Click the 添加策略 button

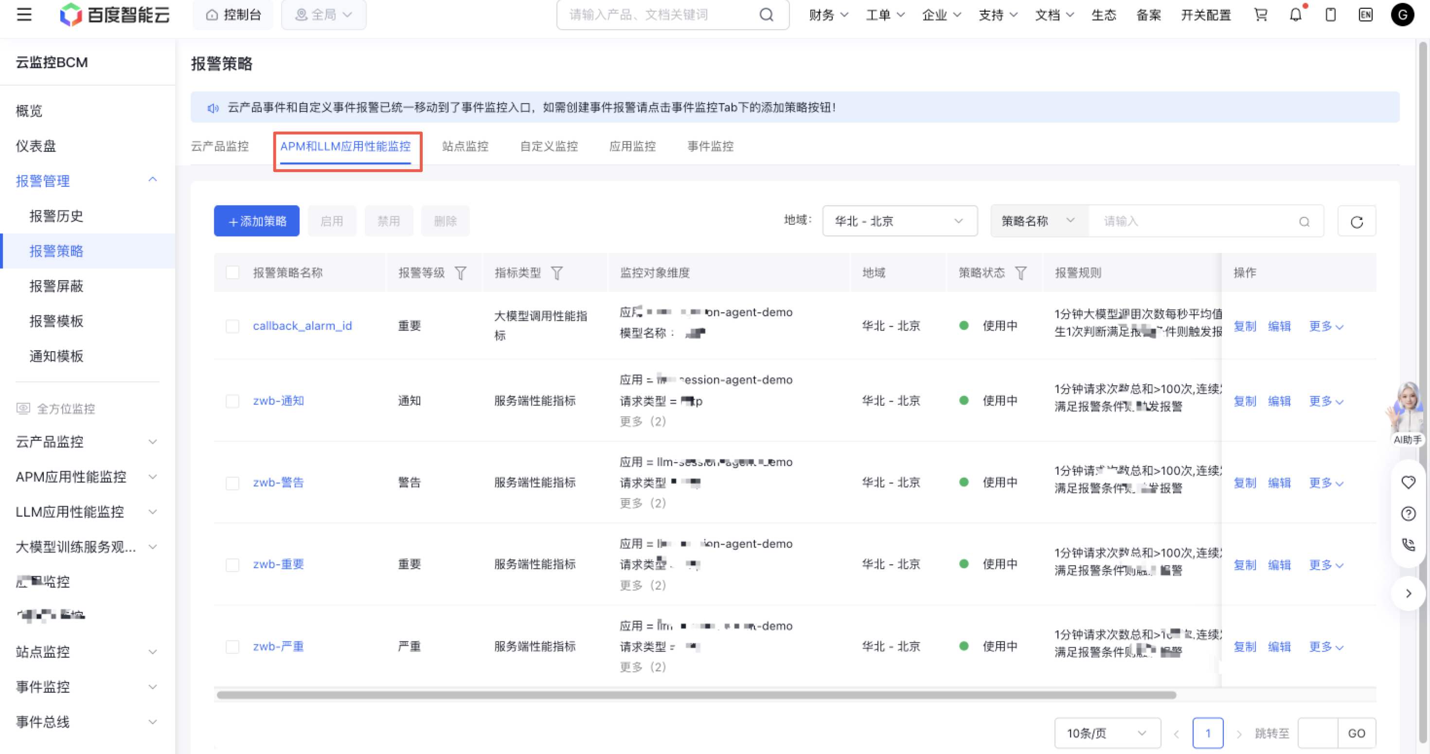pos(256,221)
